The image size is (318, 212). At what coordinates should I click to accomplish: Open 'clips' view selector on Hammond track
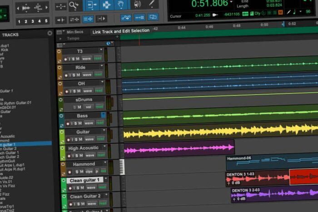tap(89, 172)
